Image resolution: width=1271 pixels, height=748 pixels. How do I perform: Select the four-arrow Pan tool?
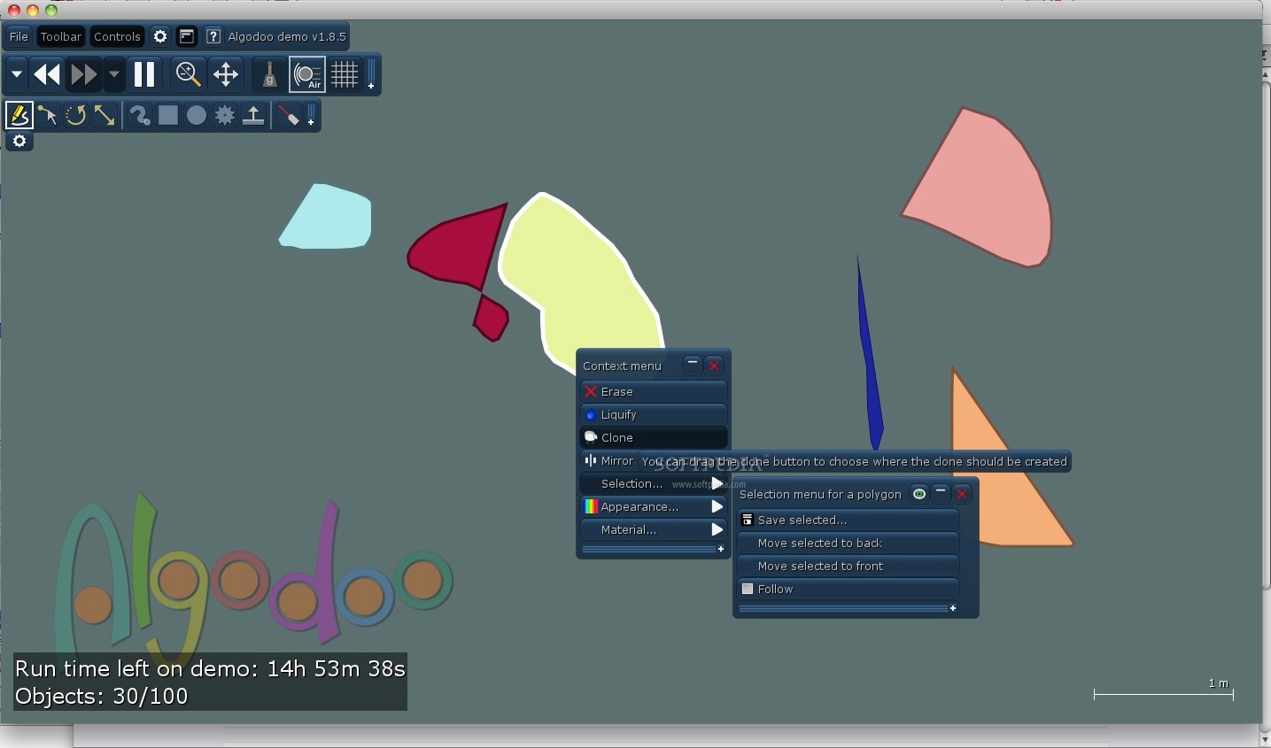click(226, 74)
